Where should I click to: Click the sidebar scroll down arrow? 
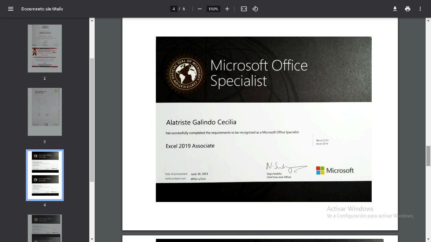(x=92, y=239)
